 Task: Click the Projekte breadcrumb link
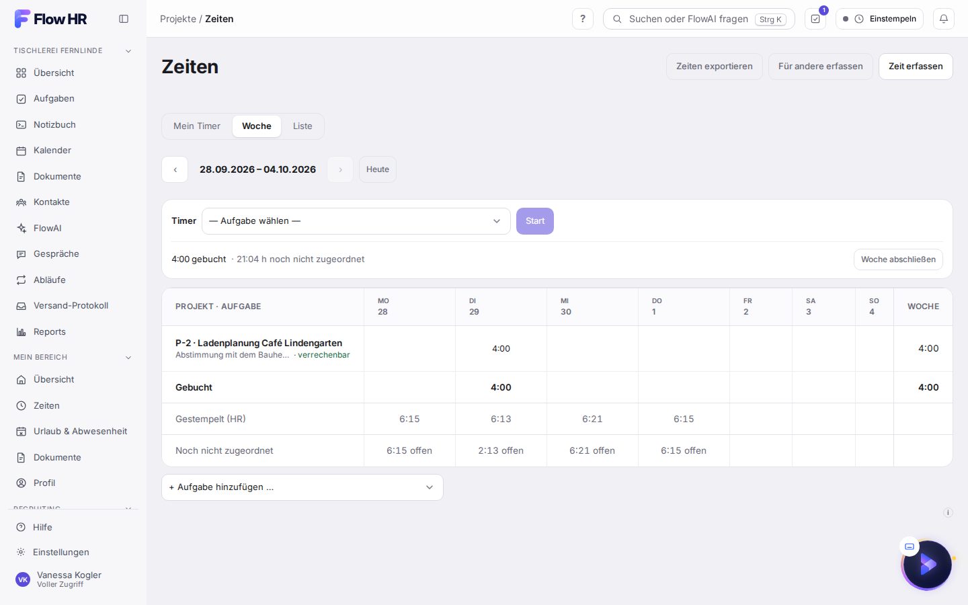(x=178, y=19)
